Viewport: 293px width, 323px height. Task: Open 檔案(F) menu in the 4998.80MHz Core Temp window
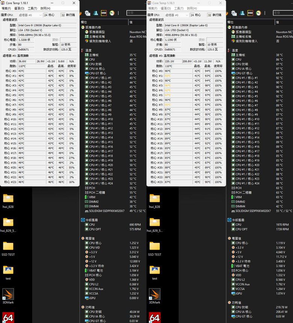pos(153,8)
